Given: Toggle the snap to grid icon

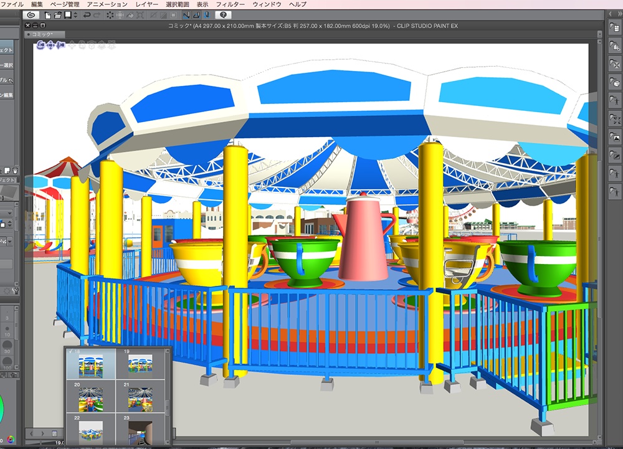Looking at the screenshot, I should click(x=206, y=14).
